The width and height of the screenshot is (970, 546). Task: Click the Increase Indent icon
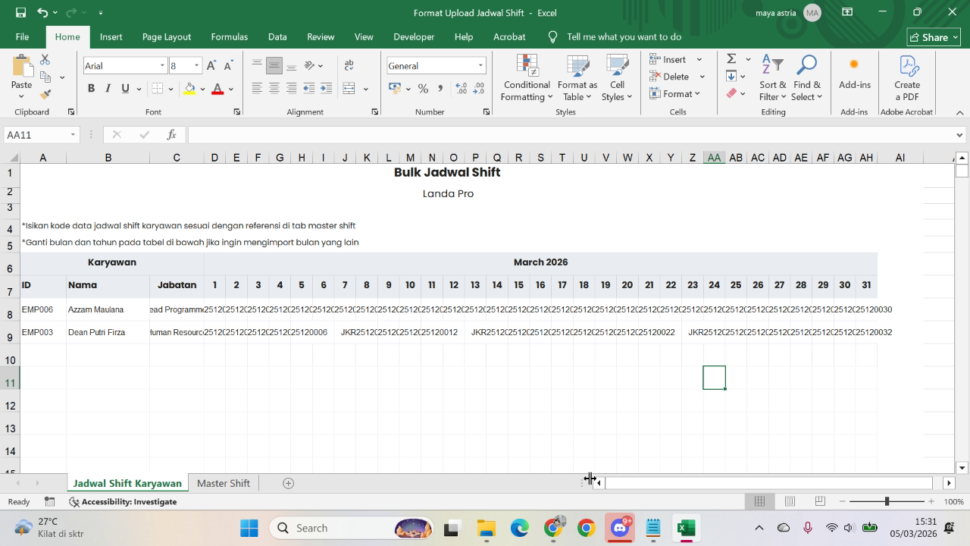pos(327,89)
